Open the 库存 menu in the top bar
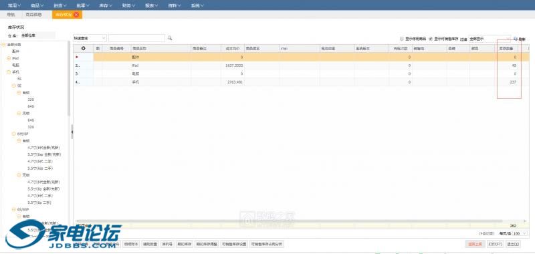The width and height of the screenshot is (535, 254). click(106, 5)
